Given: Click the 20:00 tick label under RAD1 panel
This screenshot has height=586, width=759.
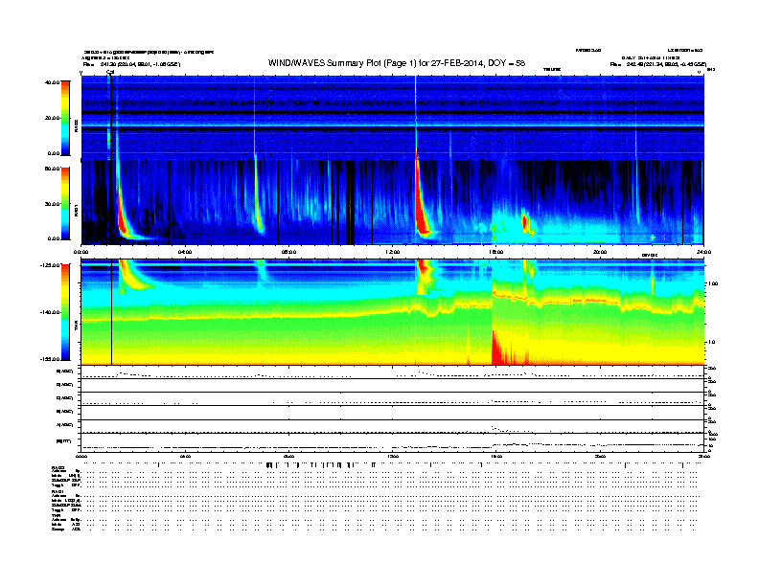Looking at the screenshot, I should pyautogui.click(x=600, y=252).
